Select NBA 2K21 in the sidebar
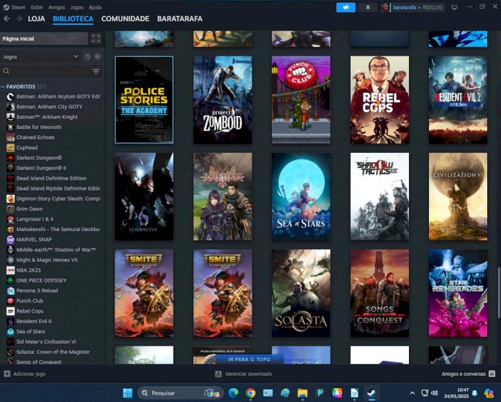Image resolution: width=501 pixels, height=402 pixels. coord(28,270)
